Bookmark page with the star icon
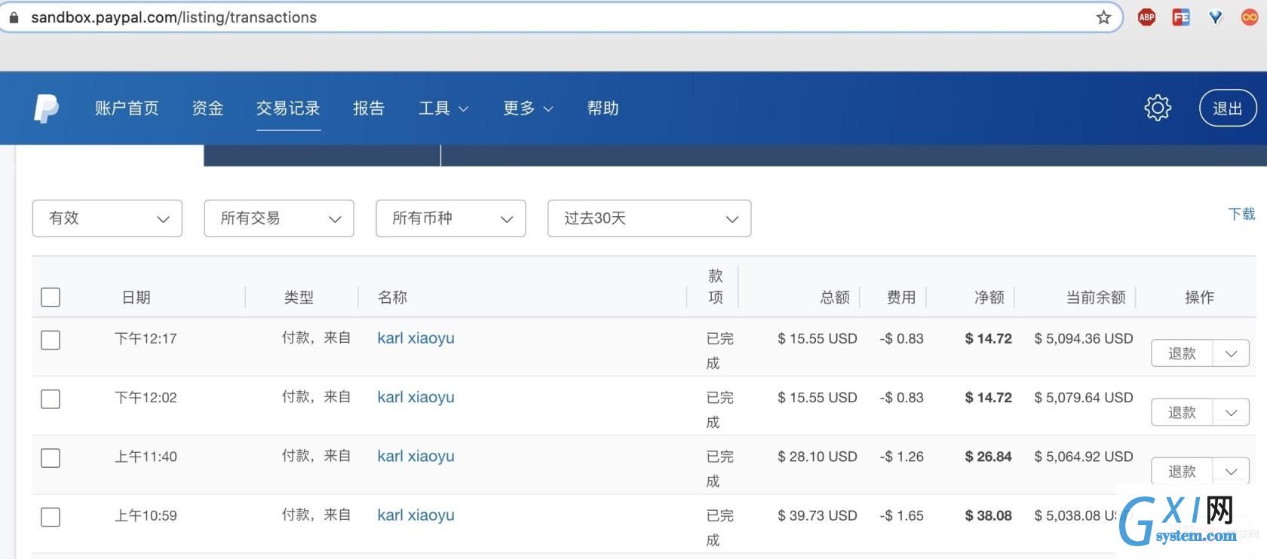1267x559 pixels. click(1103, 17)
